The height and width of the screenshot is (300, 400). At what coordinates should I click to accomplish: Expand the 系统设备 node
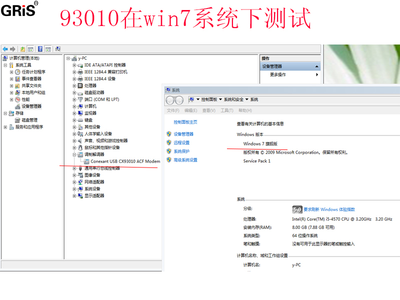coord(74,189)
